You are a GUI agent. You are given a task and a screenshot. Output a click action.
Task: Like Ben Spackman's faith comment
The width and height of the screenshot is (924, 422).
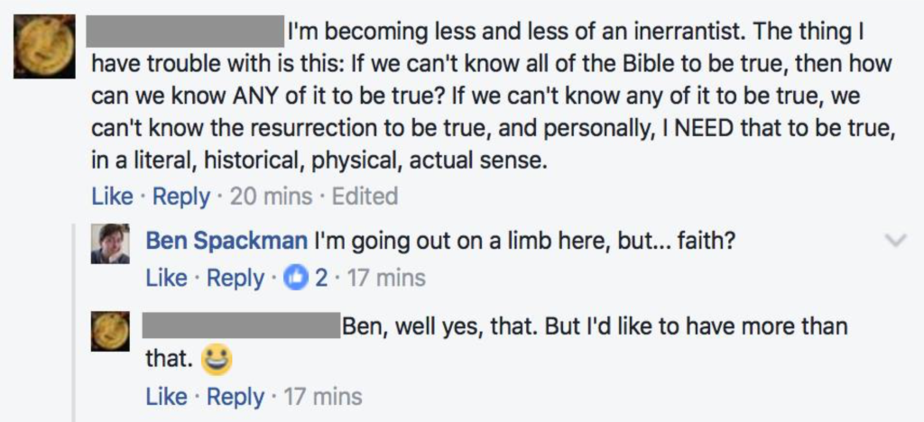(166, 279)
